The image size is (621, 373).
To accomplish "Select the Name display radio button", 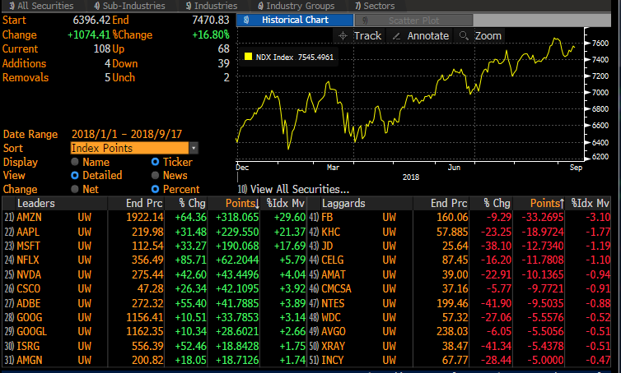I will [x=75, y=162].
